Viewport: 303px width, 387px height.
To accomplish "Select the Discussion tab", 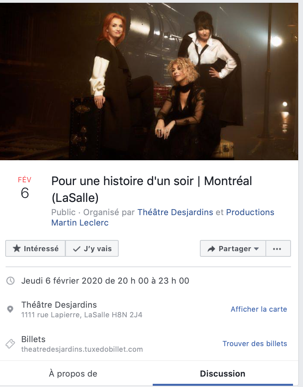I will pyautogui.click(x=223, y=374).
